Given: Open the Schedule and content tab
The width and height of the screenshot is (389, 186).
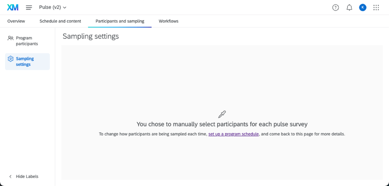Looking at the screenshot, I should (60, 21).
